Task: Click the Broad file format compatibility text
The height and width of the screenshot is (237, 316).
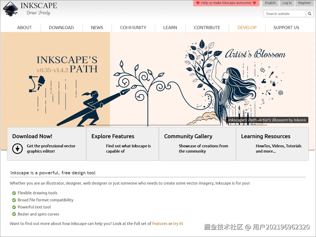Action: [x=46, y=200]
